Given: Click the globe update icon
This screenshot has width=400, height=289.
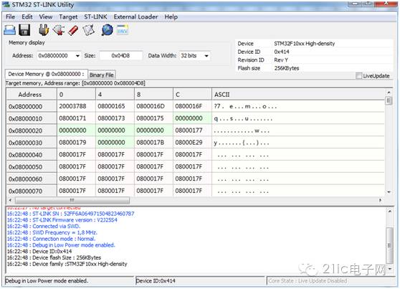Looking at the screenshot, I should pos(107,30).
